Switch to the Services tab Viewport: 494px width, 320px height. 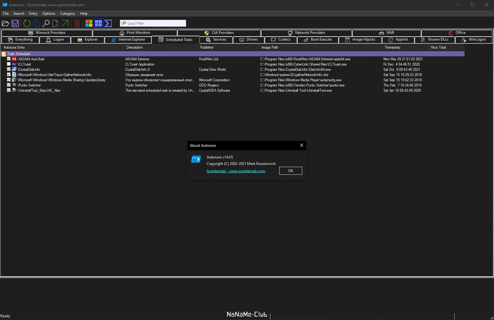click(216, 40)
